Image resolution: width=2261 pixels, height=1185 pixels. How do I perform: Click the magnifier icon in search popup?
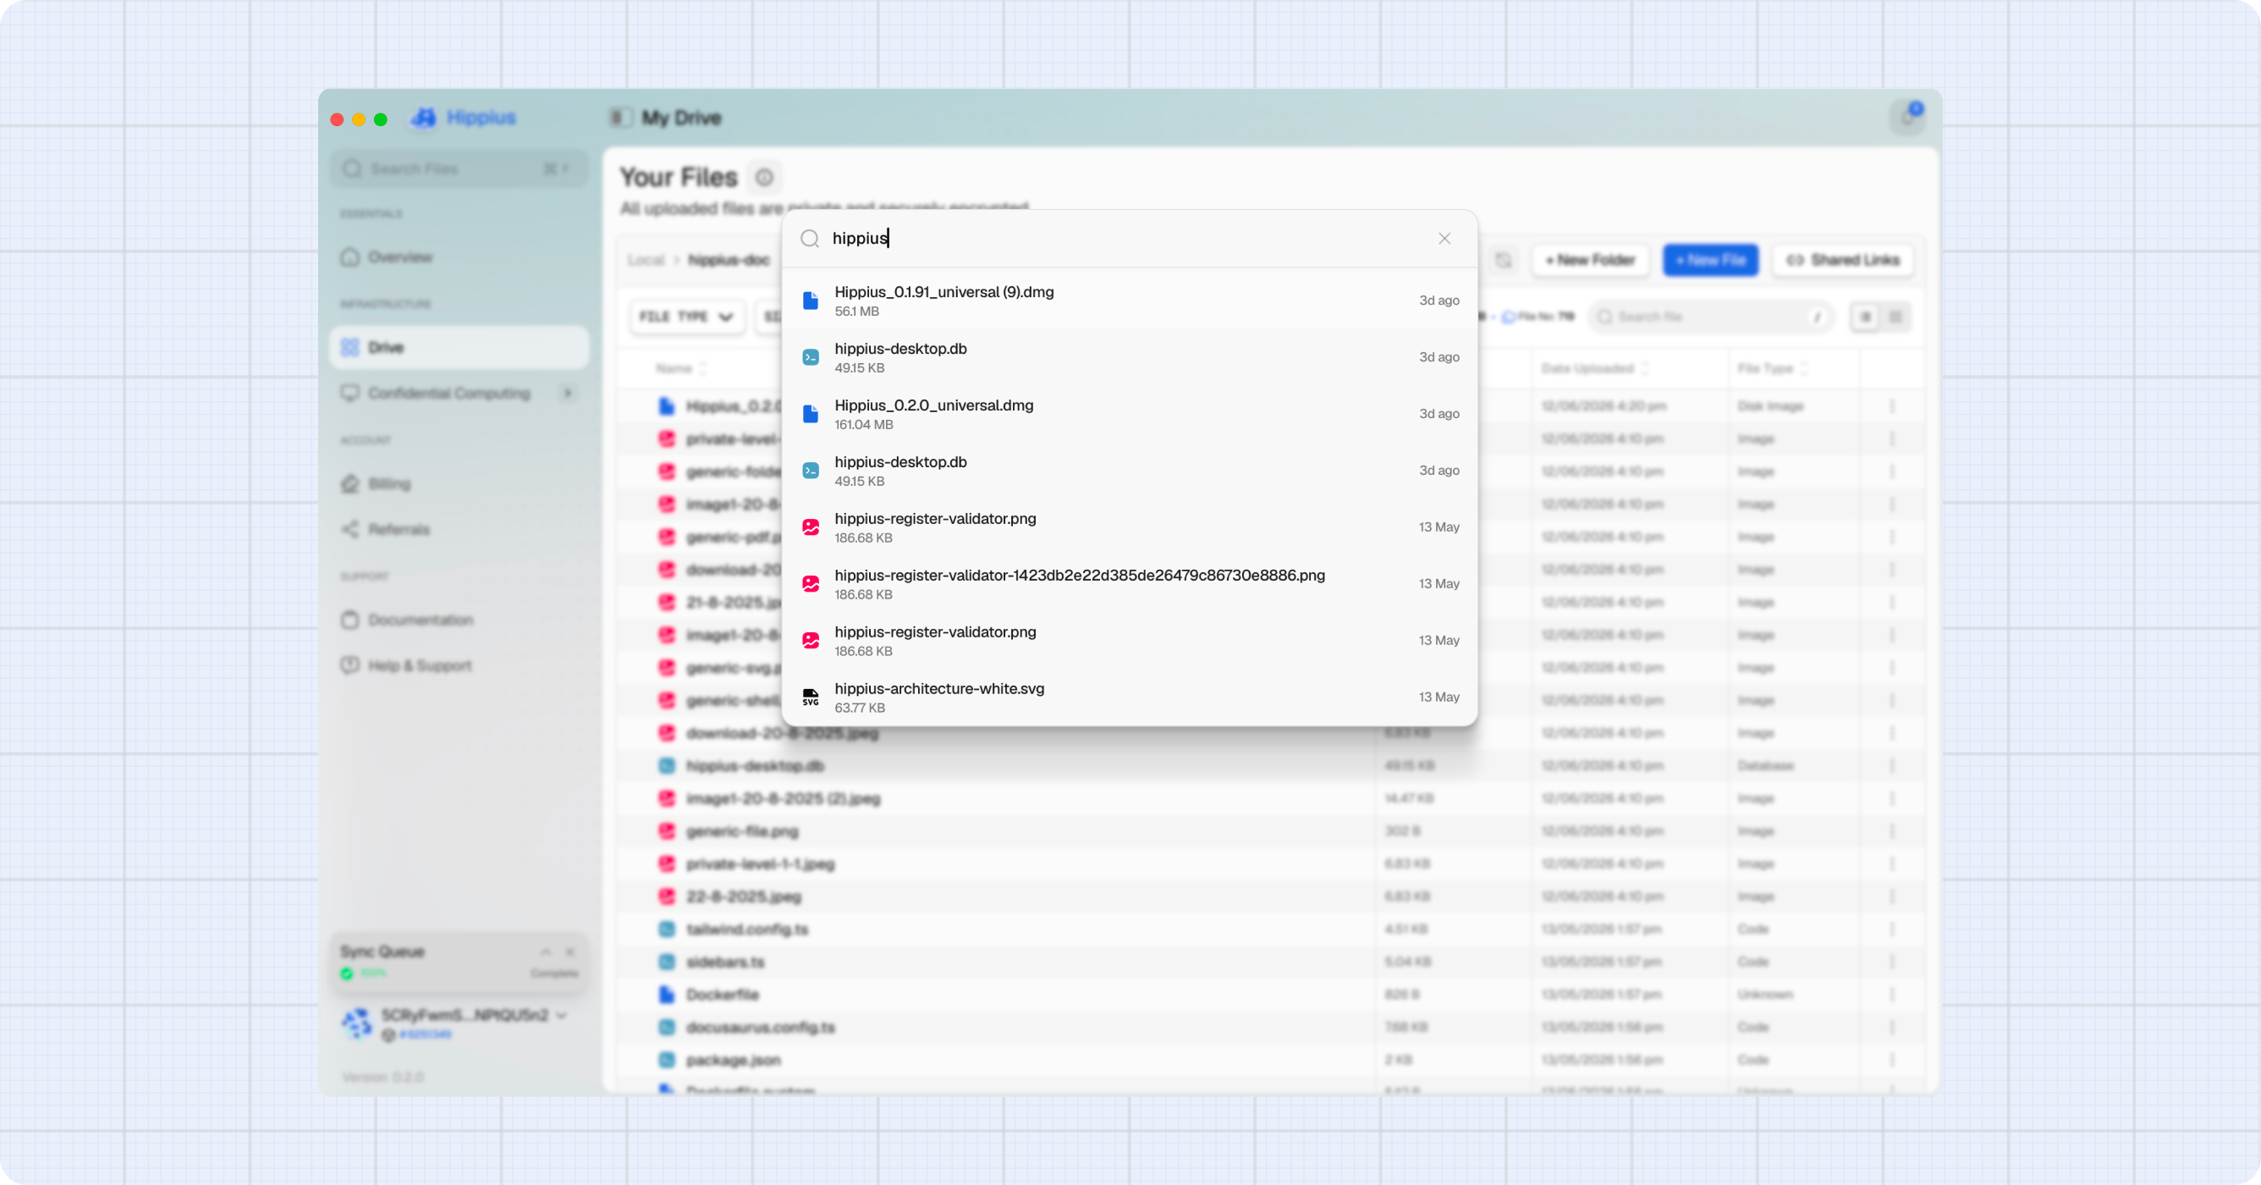(x=809, y=239)
